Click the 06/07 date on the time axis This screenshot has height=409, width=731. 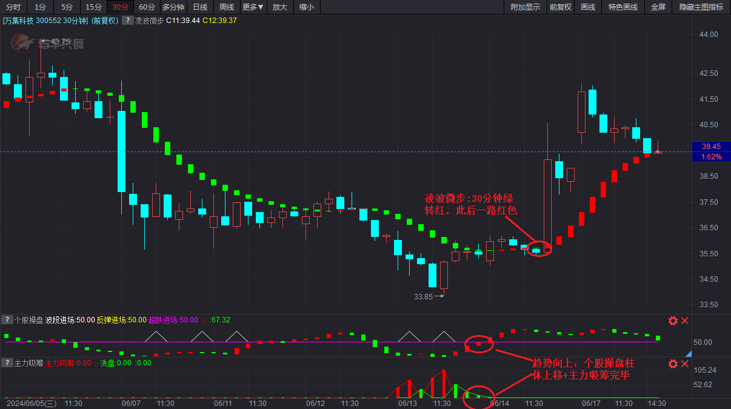[x=132, y=403]
